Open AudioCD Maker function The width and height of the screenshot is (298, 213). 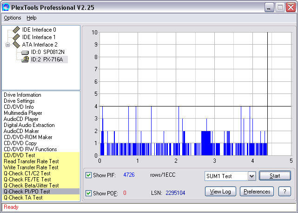21,131
